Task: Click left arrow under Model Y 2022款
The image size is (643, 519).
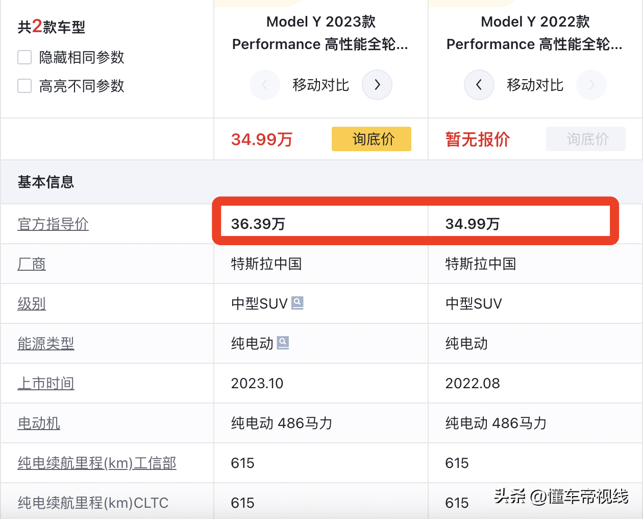Action: (479, 85)
